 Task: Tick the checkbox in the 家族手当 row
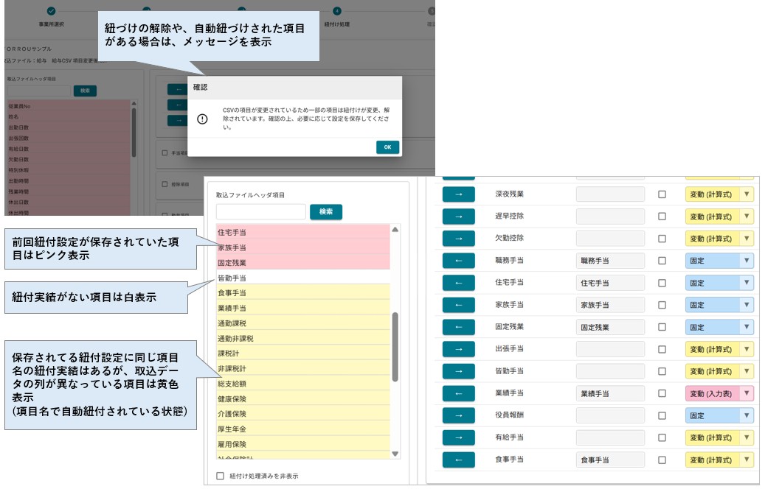662,305
